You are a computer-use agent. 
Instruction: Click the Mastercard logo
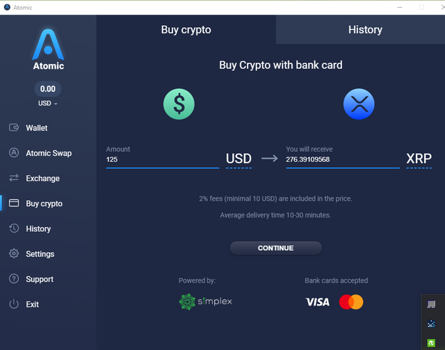351,302
